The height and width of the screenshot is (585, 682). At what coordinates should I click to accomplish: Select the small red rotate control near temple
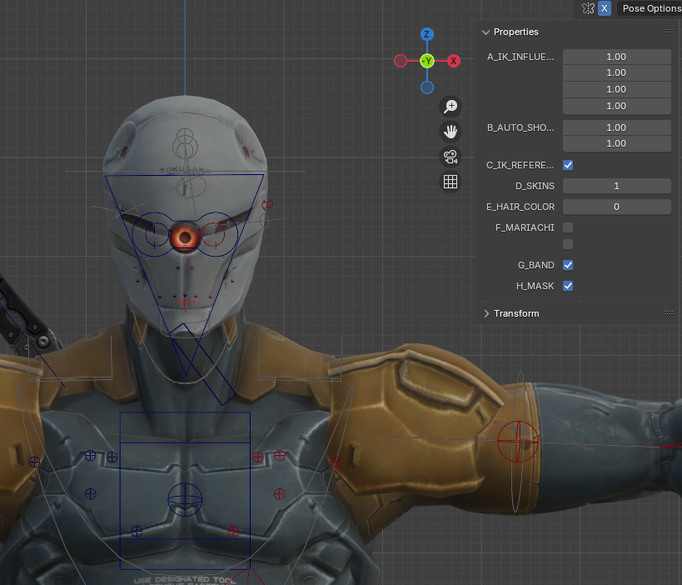pyautogui.click(x=267, y=203)
